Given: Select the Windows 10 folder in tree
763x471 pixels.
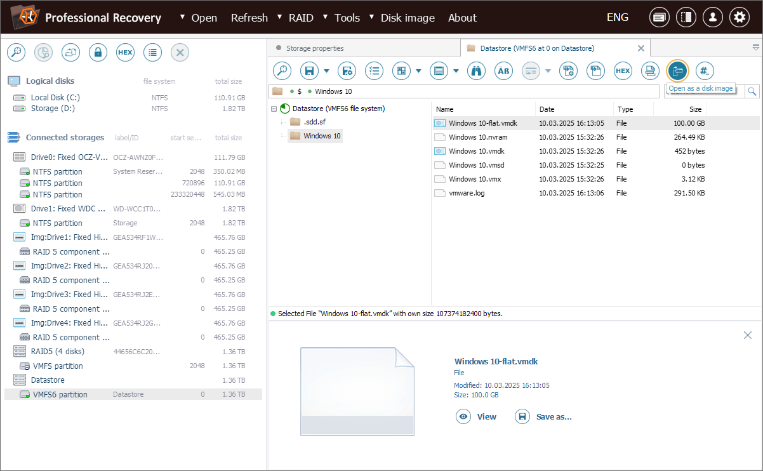Looking at the screenshot, I should [315, 135].
